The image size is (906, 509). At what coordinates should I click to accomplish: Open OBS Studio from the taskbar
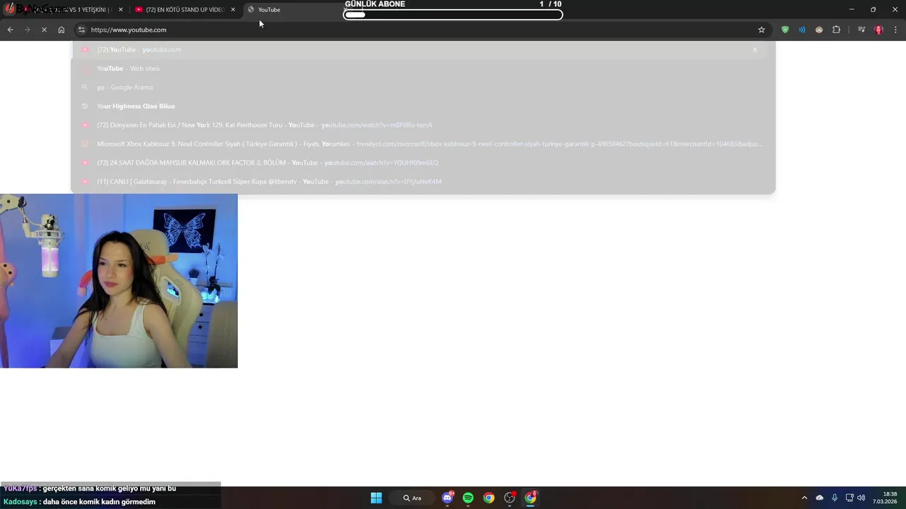510,498
